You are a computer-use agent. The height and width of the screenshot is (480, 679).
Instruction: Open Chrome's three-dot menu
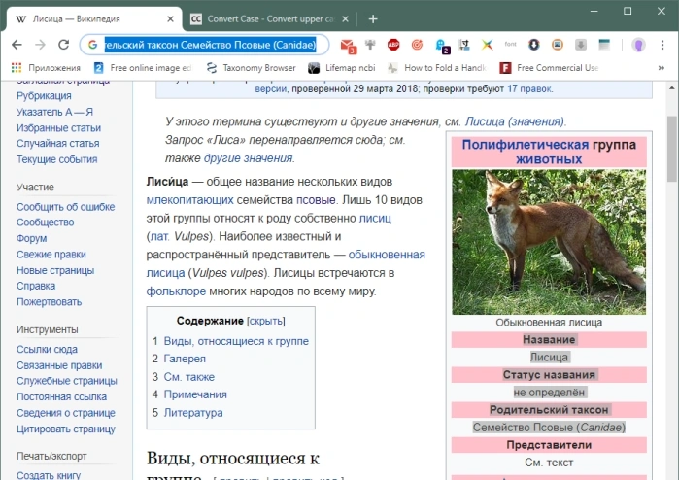coord(662,45)
